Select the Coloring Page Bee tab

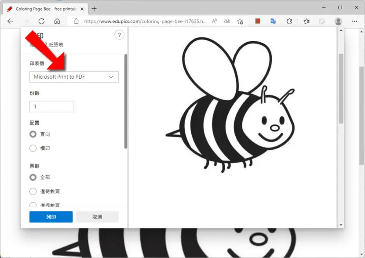[x=45, y=9]
